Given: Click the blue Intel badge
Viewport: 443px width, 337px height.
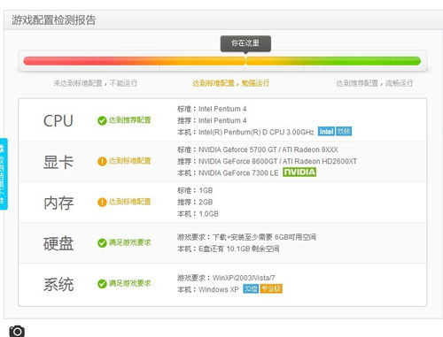Looking at the screenshot, I should click(326, 132).
